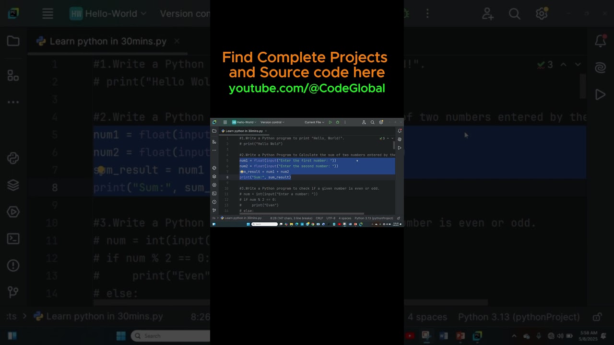Open the Project tool window folder icon
The image size is (614, 345).
214,131
